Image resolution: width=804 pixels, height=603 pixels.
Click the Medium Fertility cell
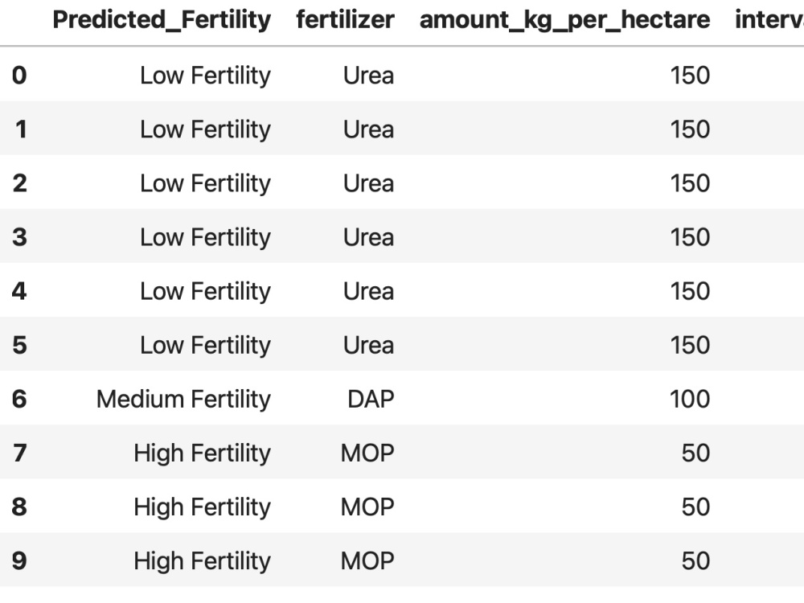point(183,399)
